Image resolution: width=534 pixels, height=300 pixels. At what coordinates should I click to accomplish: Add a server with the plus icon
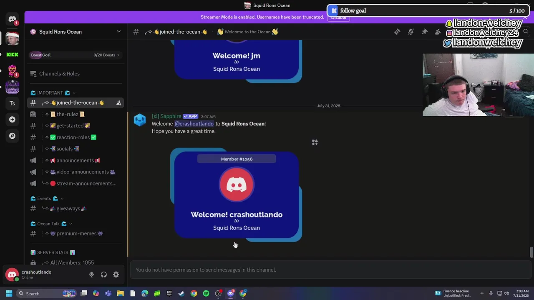pos(12,120)
